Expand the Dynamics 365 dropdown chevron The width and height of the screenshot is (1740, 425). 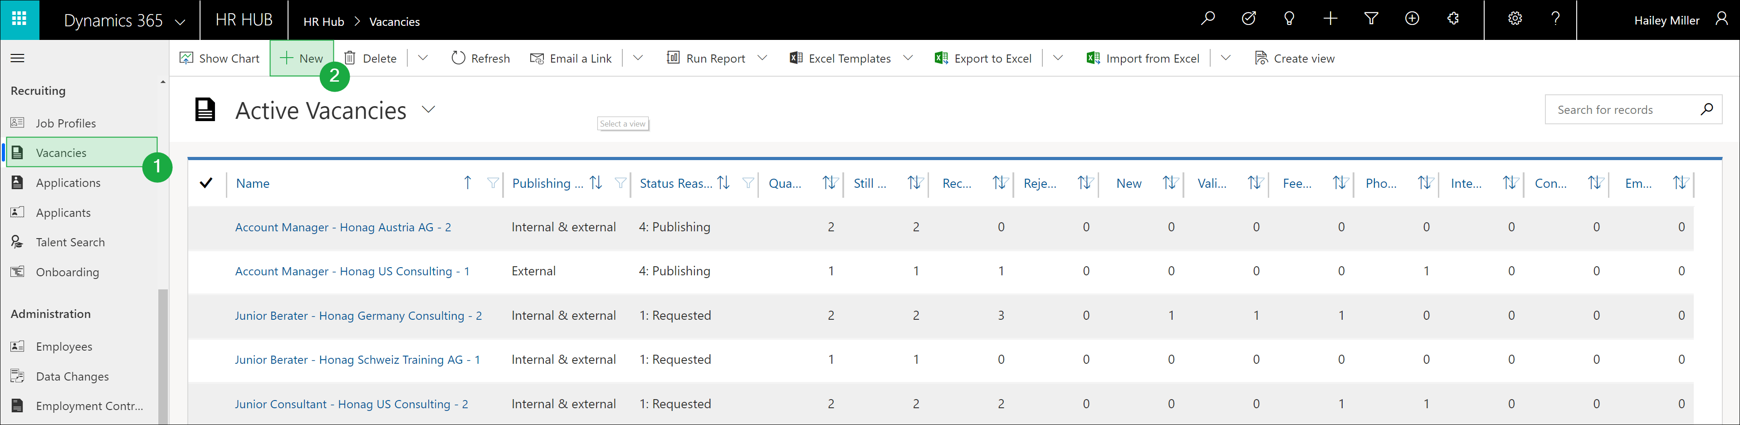(181, 22)
